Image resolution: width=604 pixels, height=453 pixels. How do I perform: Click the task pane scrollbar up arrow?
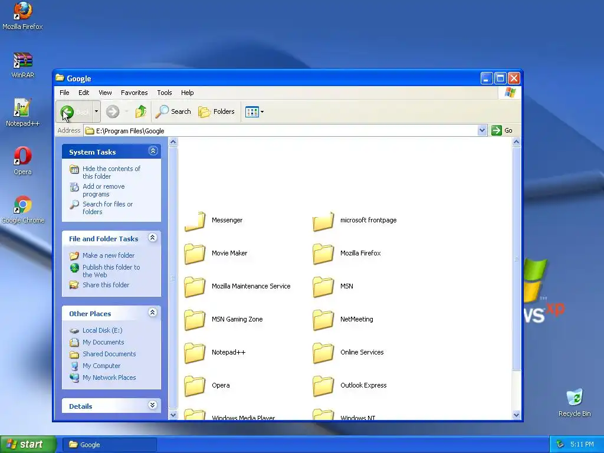click(x=173, y=142)
